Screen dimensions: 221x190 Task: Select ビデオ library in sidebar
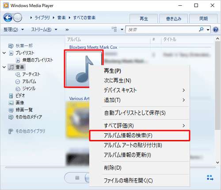[20, 96]
